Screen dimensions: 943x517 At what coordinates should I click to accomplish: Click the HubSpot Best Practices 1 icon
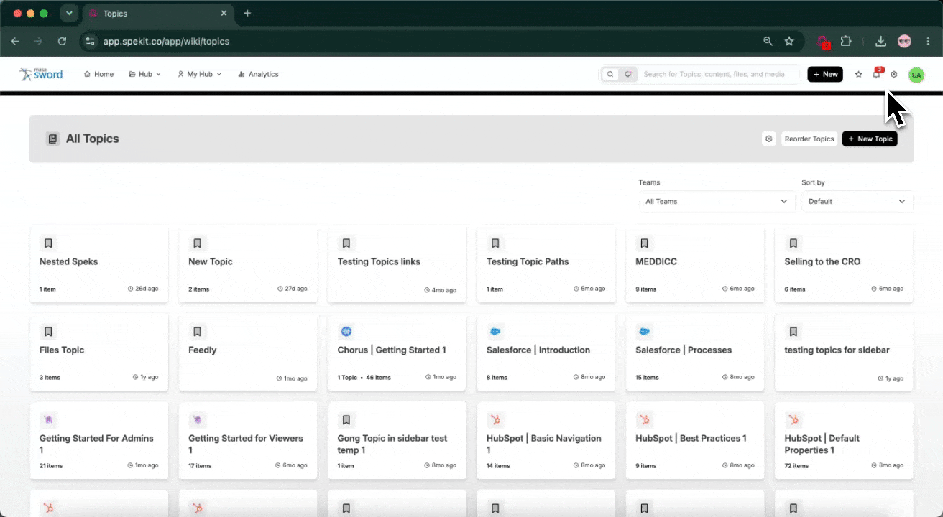tap(645, 420)
